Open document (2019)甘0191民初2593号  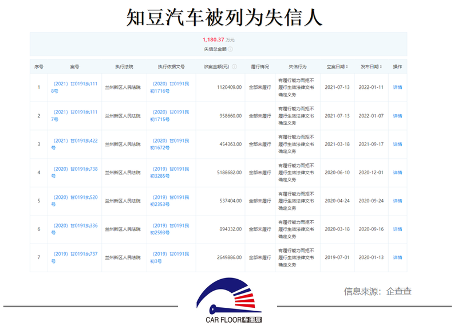(x=169, y=229)
